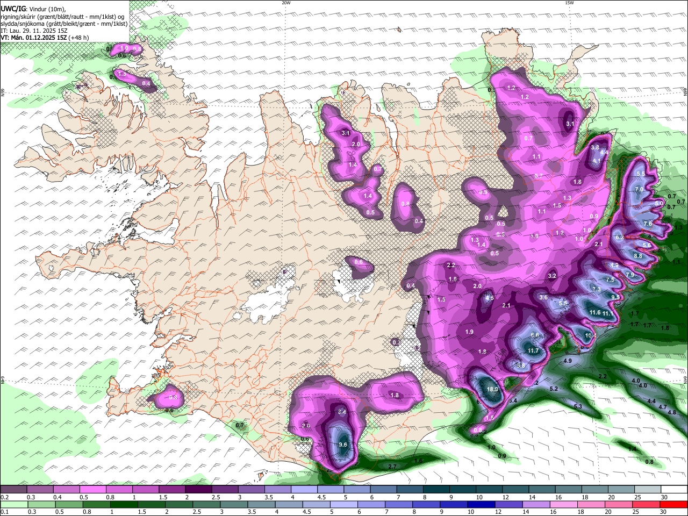Pick the rain legend swatch for 3–3.5
The image size is (688, 516).
(x=233, y=504)
